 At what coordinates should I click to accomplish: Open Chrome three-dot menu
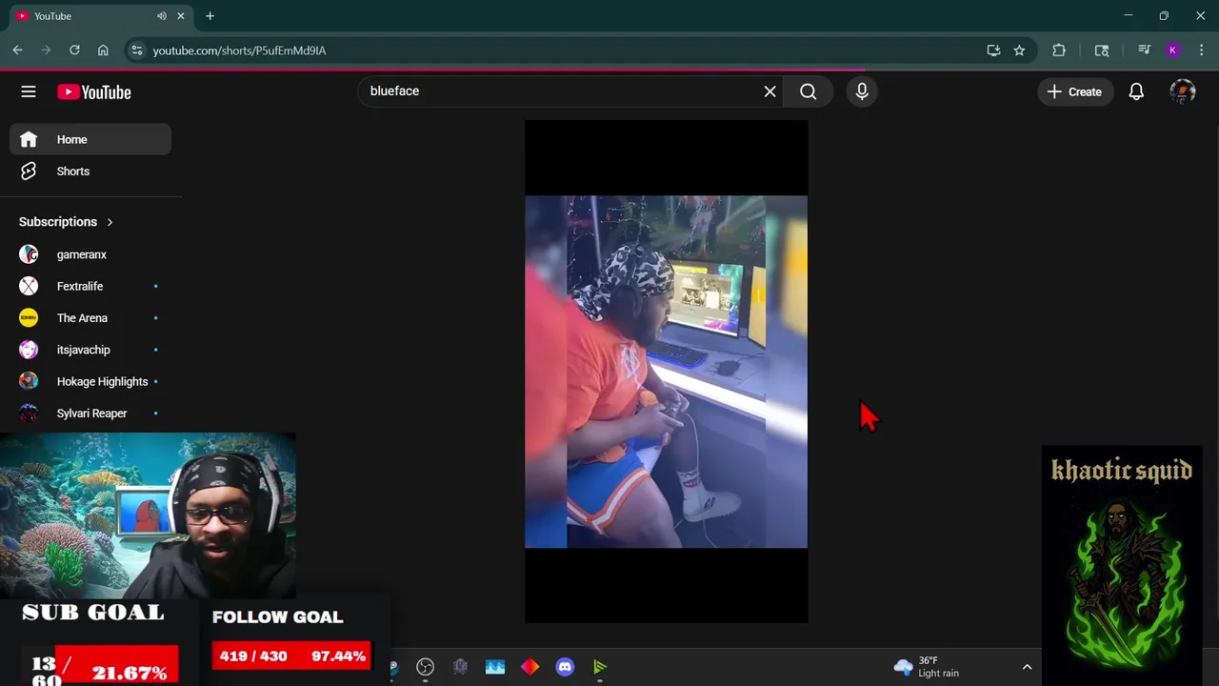click(1202, 50)
